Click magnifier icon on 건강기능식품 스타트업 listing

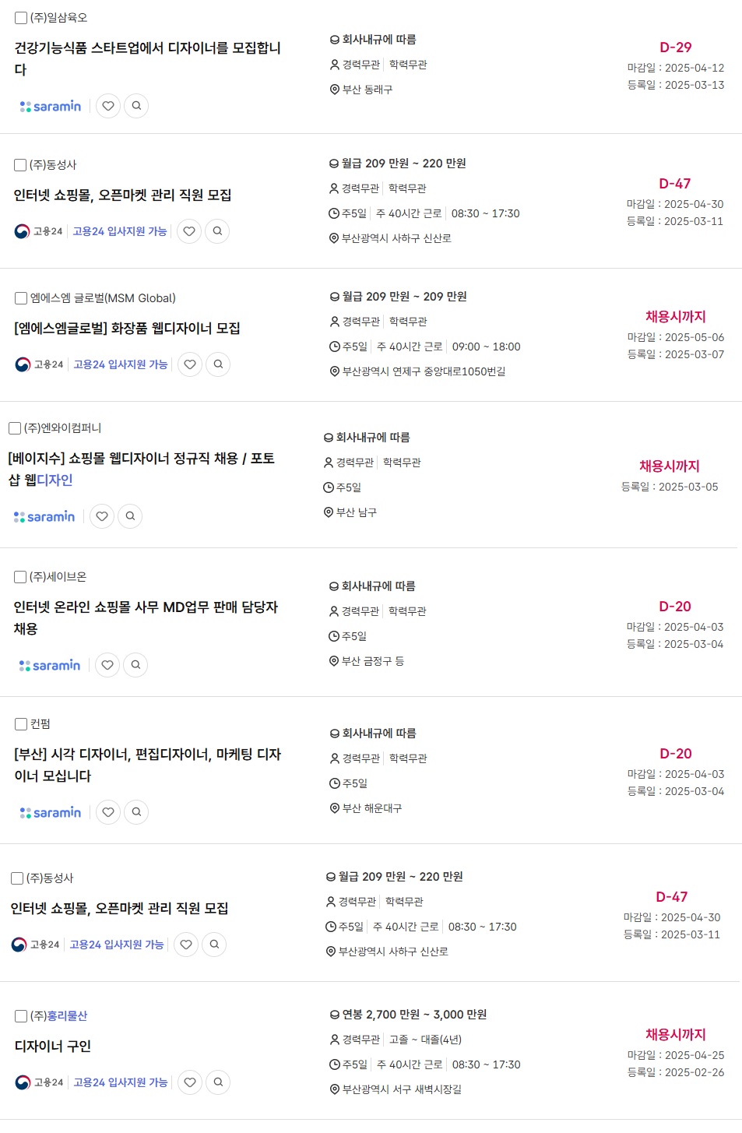click(x=136, y=106)
